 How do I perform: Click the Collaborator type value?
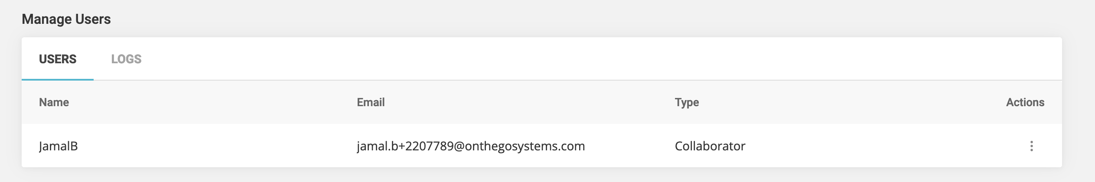point(710,146)
